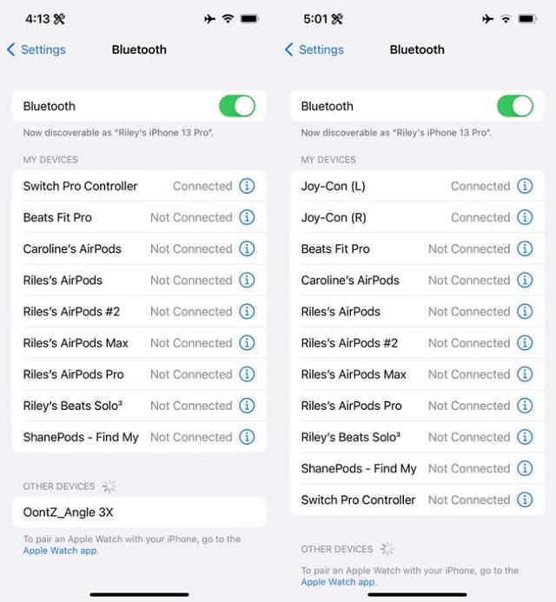Viewport: 556px width, 602px height.
Task: Select Riles's AirPods Pro in left list
Action: (x=139, y=374)
